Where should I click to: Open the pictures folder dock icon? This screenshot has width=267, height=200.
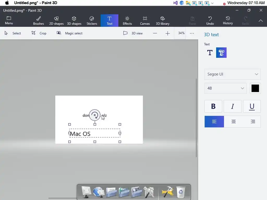point(137,192)
